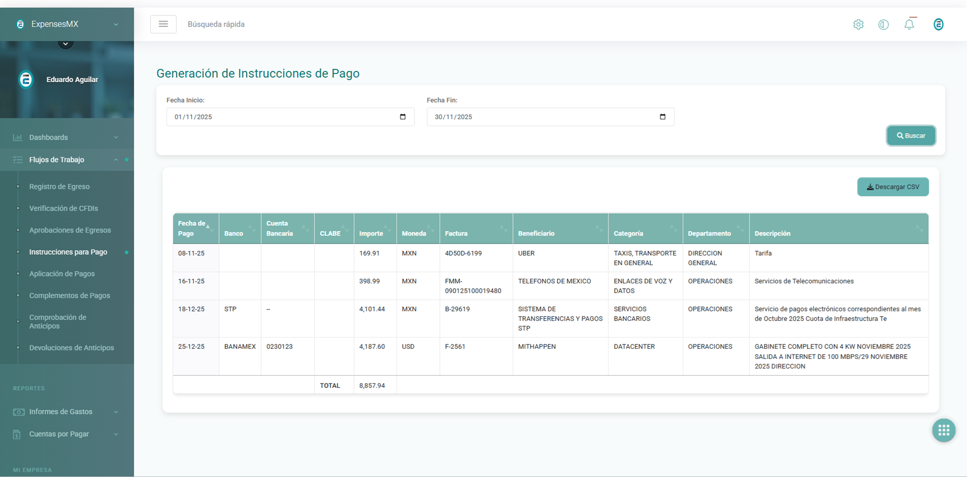Open the floating apps grid button

click(x=943, y=430)
